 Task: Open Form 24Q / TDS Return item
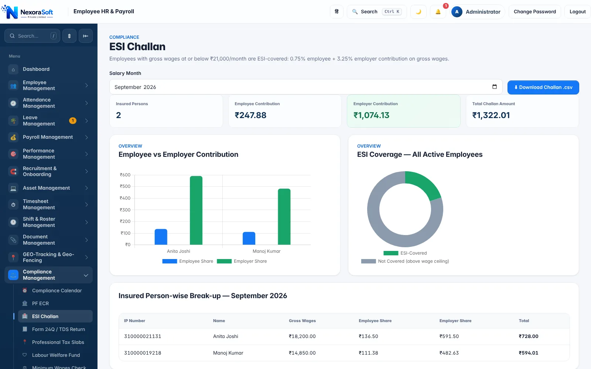(55, 330)
